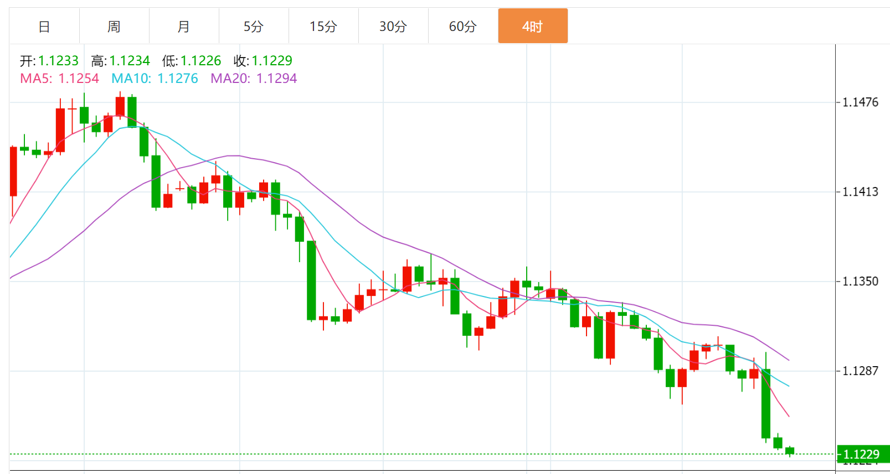Screen dimensions: 890x474
Task: Click the 1.1350 price axis label
Action: pos(860,282)
